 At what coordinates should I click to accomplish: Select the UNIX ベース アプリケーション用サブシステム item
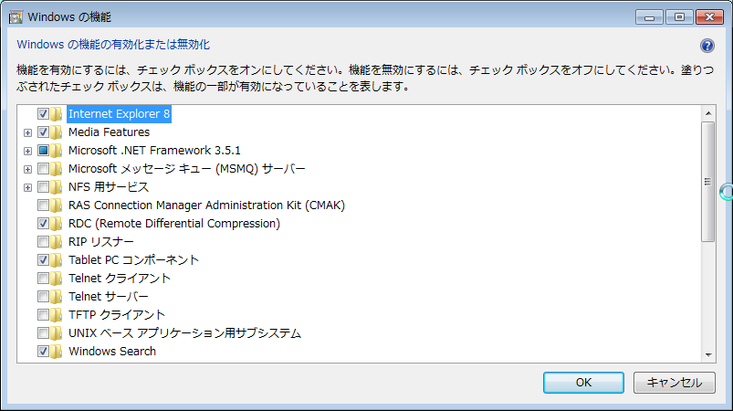184,333
